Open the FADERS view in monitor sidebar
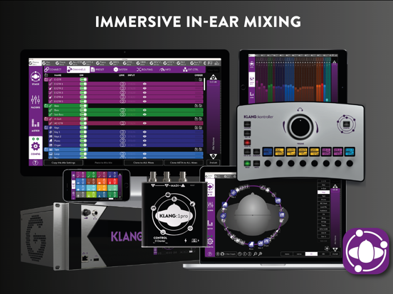 (x=36, y=102)
